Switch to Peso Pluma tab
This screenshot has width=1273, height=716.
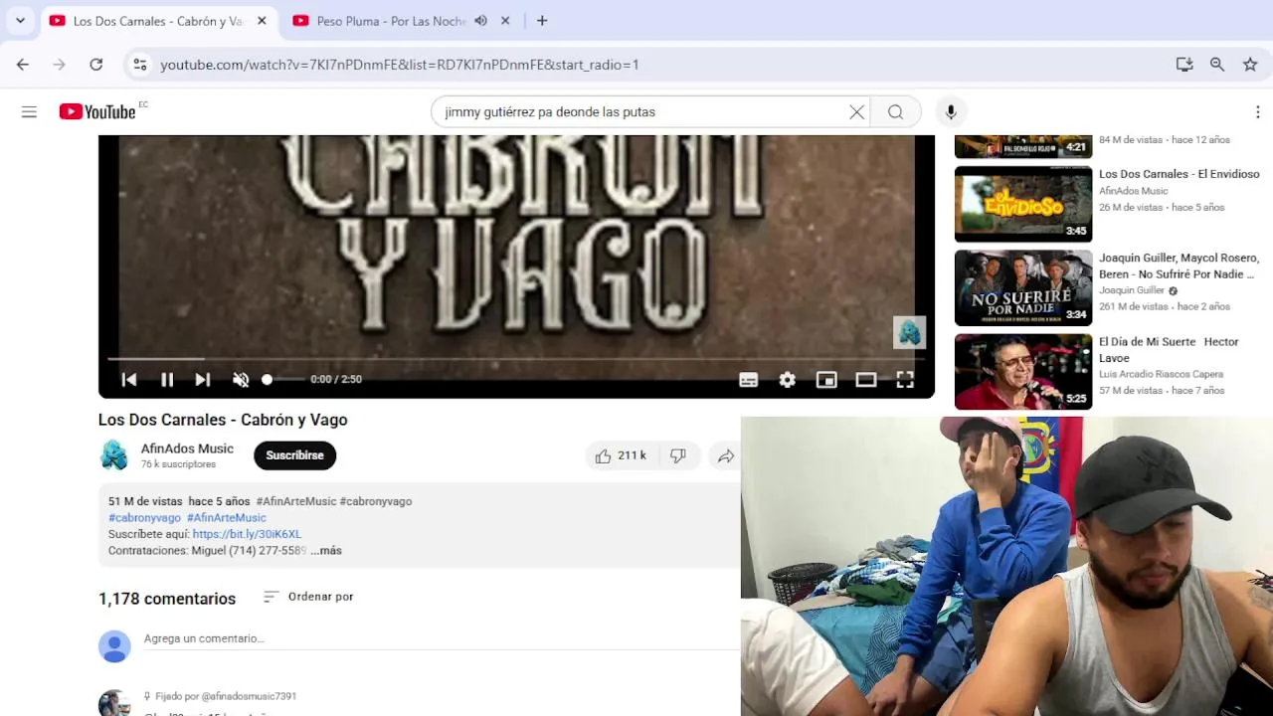coord(390,21)
